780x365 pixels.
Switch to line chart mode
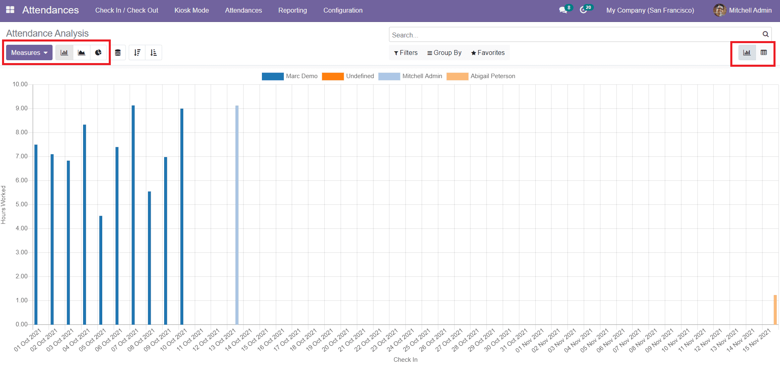click(x=81, y=52)
